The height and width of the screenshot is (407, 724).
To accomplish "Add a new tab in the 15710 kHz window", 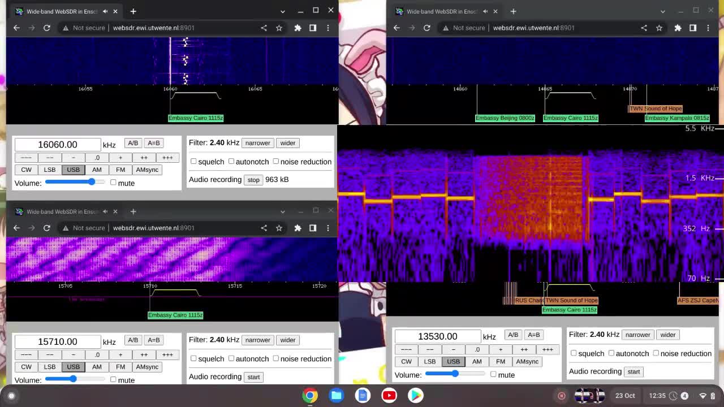I will 133,211.
